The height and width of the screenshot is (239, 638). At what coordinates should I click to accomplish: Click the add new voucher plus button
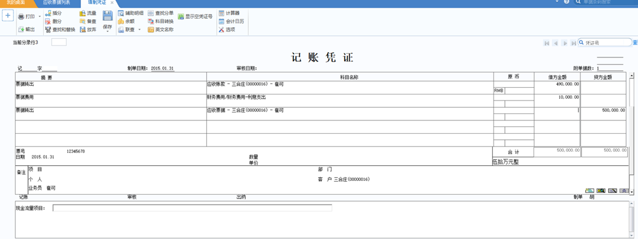pyautogui.click(x=8, y=16)
